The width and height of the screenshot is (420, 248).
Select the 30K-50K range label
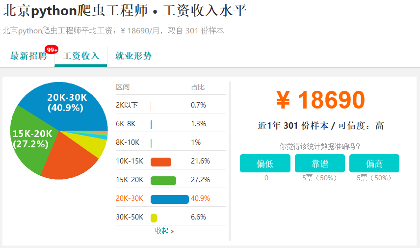[x=130, y=217]
